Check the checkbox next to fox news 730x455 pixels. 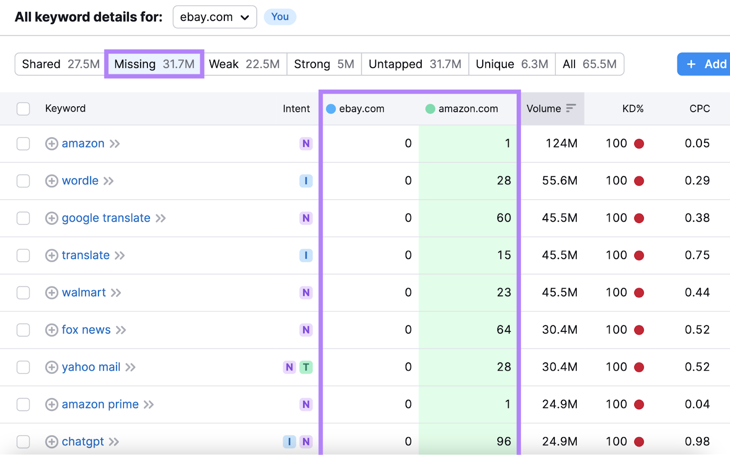click(x=23, y=330)
